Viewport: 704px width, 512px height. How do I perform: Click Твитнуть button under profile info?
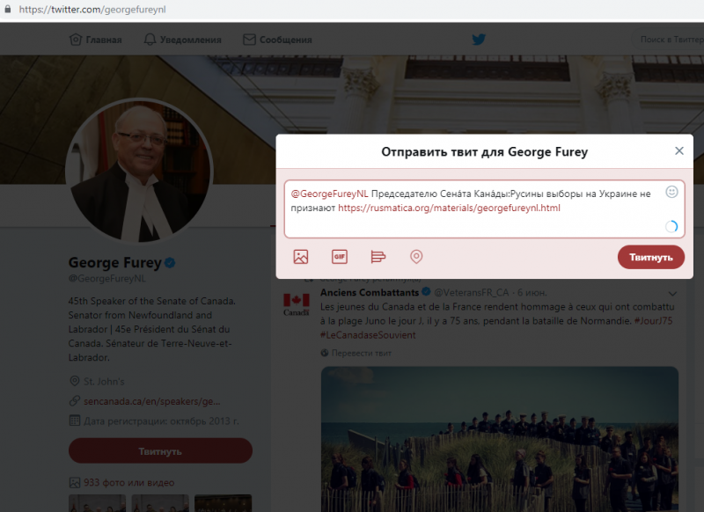pyautogui.click(x=160, y=451)
